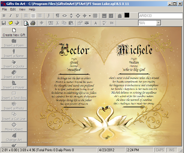This screenshot has width=184, height=153.
Task: Click the center horizontally icon
Action: tap(65, 16)
